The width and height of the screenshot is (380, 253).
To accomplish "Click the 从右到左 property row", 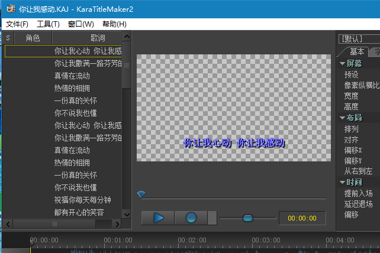I will tap(359, 171).
